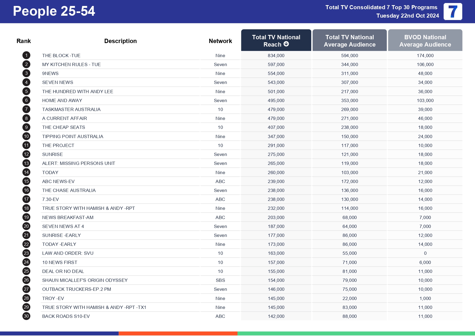
Task: Click the sort arrow in Total TV National Reach
Action: pos(286,44)
